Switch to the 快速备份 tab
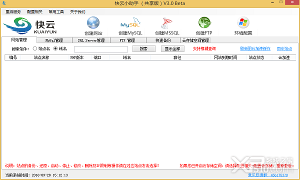 click(x=163, y=40)
